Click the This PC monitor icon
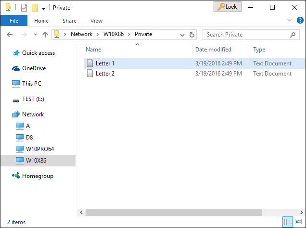This screenshot has height=228, width=306. tap(16, 84)
